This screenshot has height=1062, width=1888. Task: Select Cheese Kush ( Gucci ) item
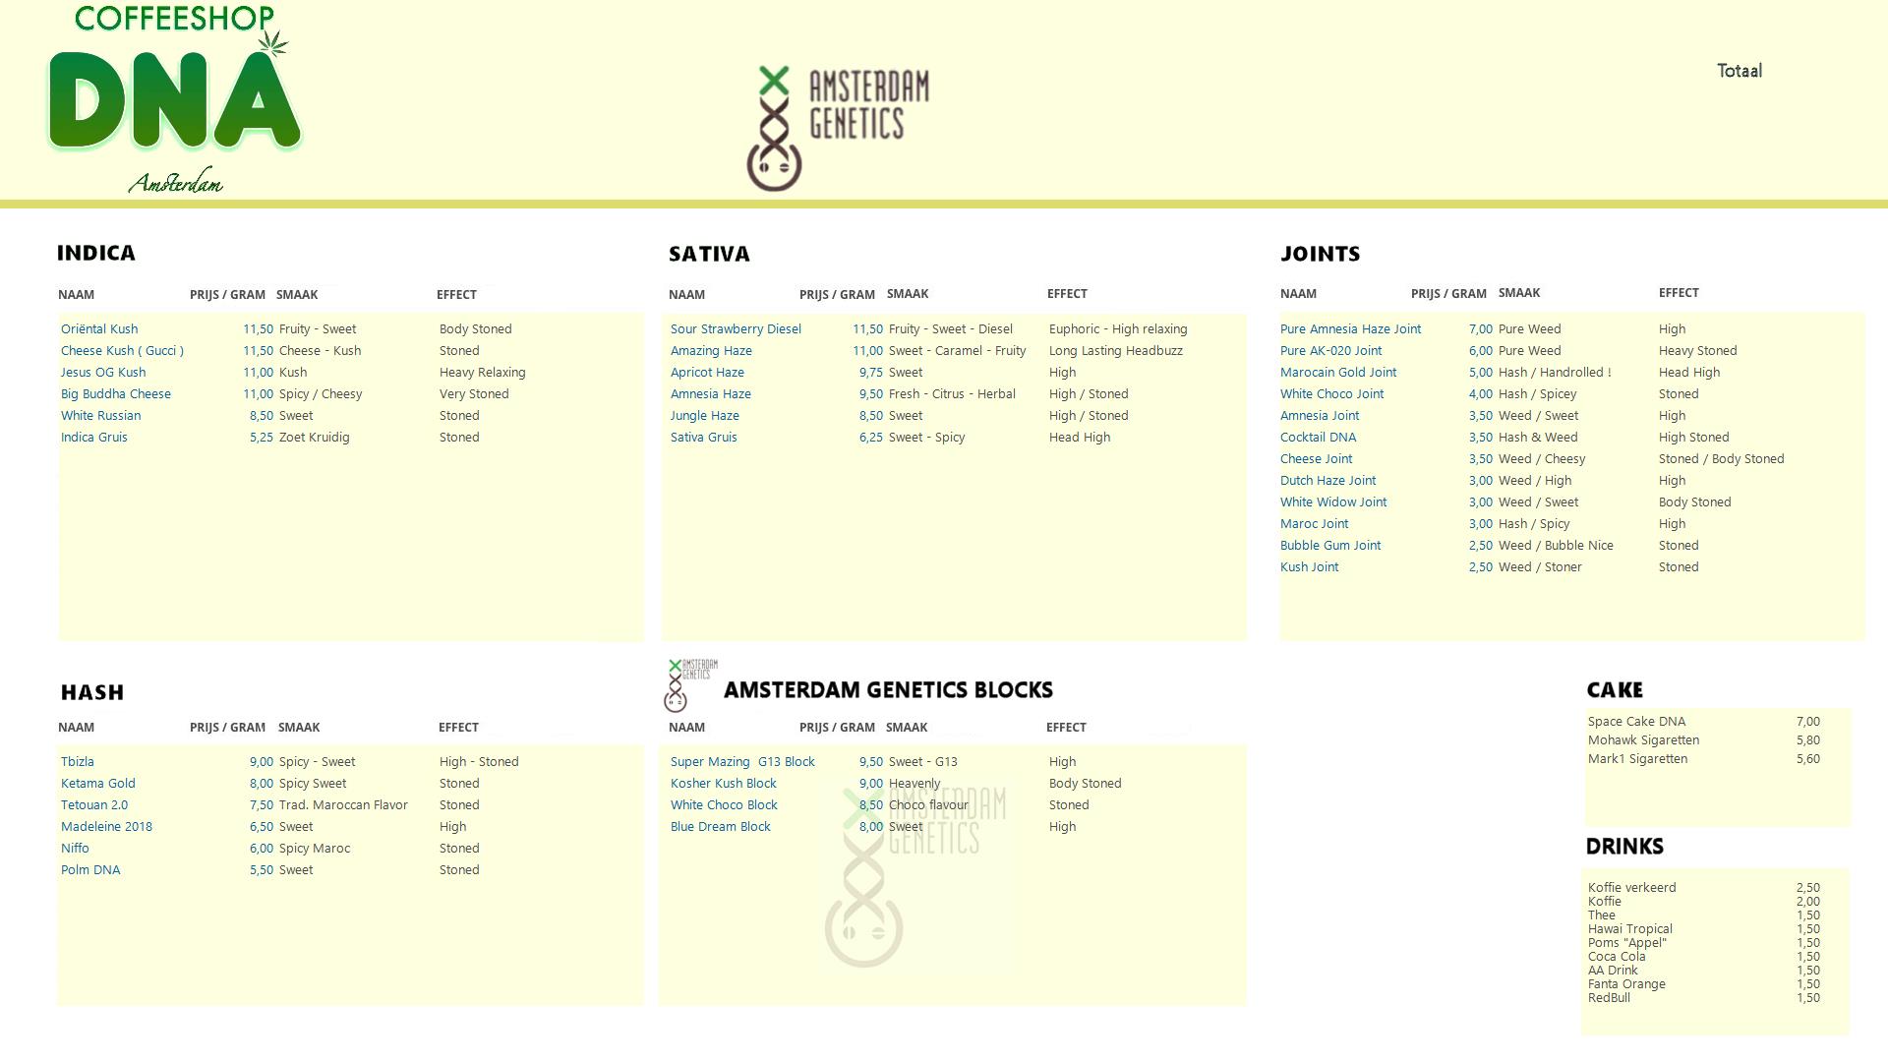[x=122, y=351]
